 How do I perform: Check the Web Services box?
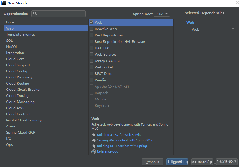[x=91, y=54]
